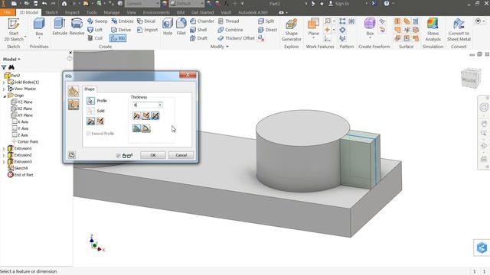The width and height of the screenshot is (490, 275).
Task: Expand Extrusion1 feature node
Action: tap(4, 148)
